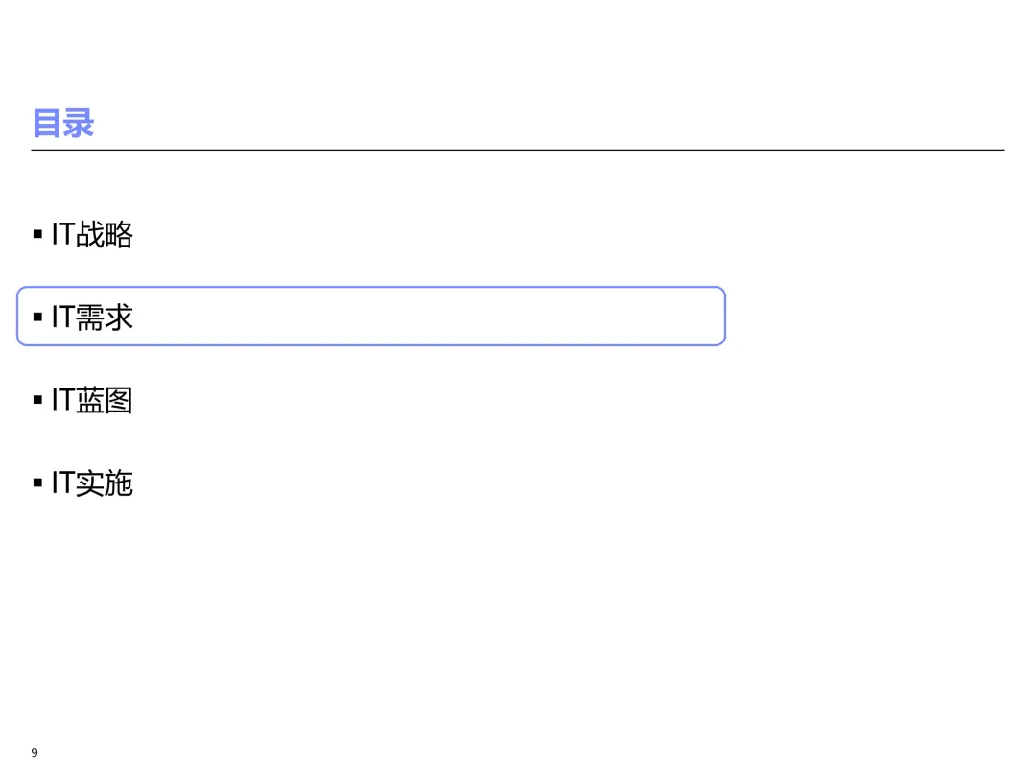Click the 录 character in the title
The width and height of the screenshot is (1036, 777).
pos(79,124)
